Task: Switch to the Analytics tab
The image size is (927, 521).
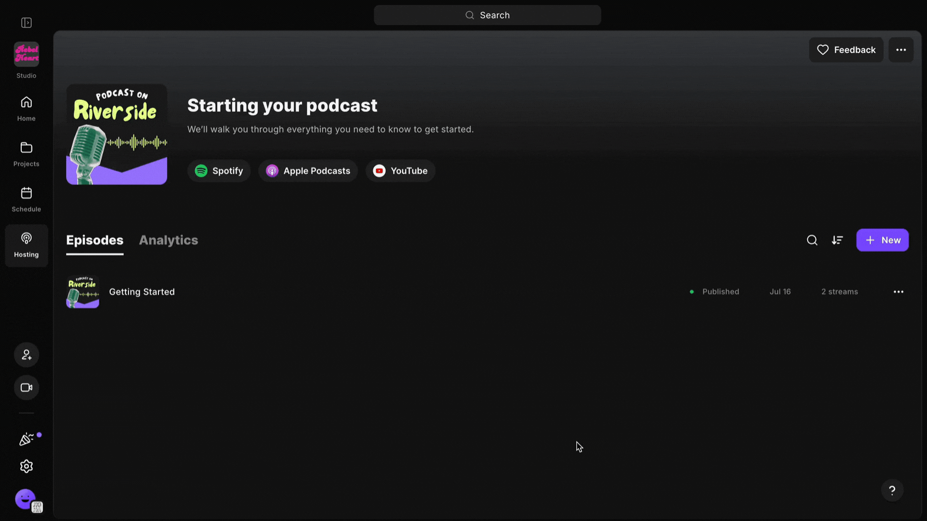Action: (169, 240)
